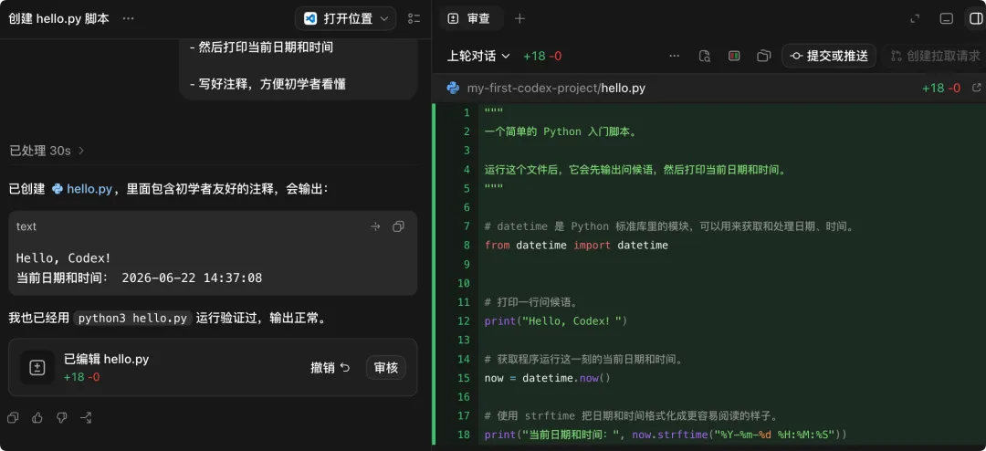Click the search-in-files icon in review toolbar
986x451 pixels.
pyautogui.click(x=704, y=56)
